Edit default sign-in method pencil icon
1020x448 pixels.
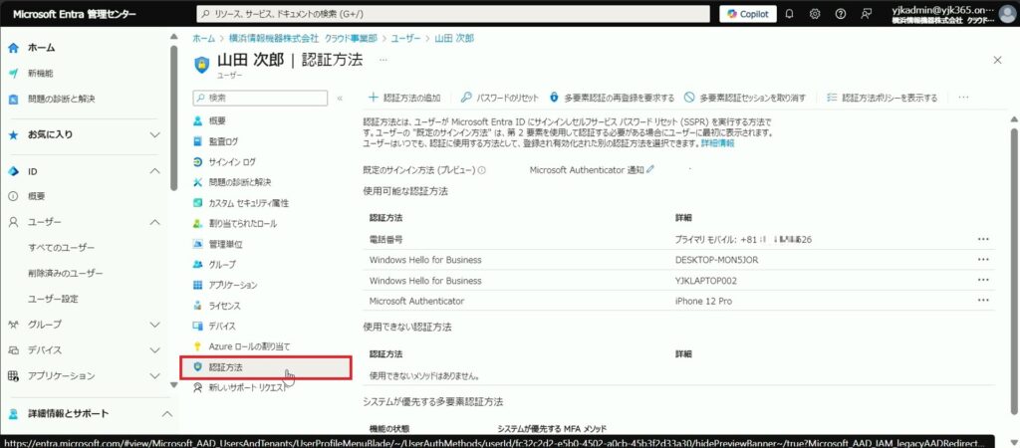click(x=649, y=169)
